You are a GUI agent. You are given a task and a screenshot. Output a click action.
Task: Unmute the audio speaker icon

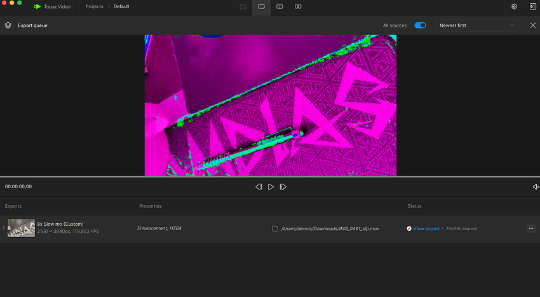tap(536, 186)
